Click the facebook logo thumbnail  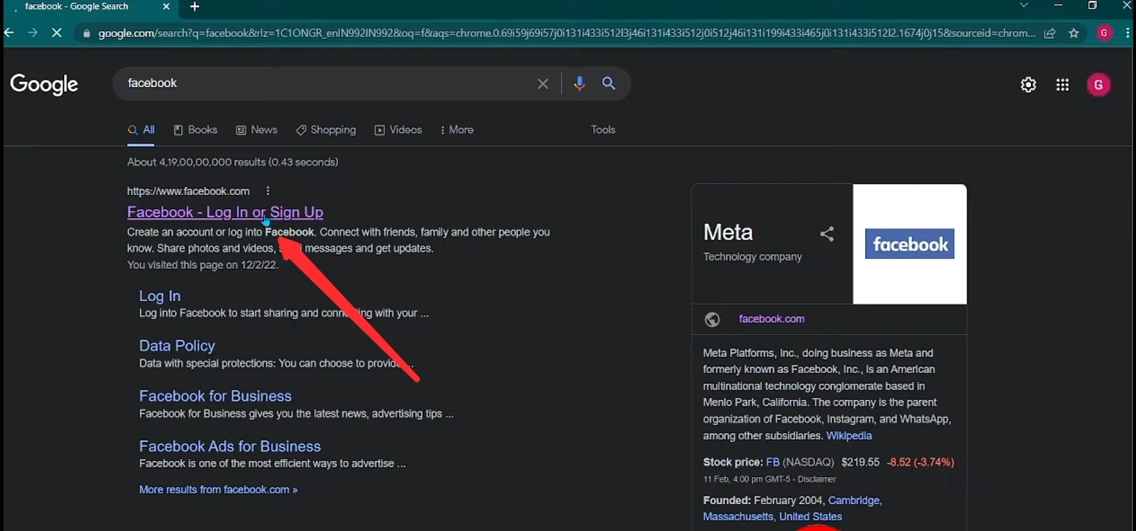[910, 244]
